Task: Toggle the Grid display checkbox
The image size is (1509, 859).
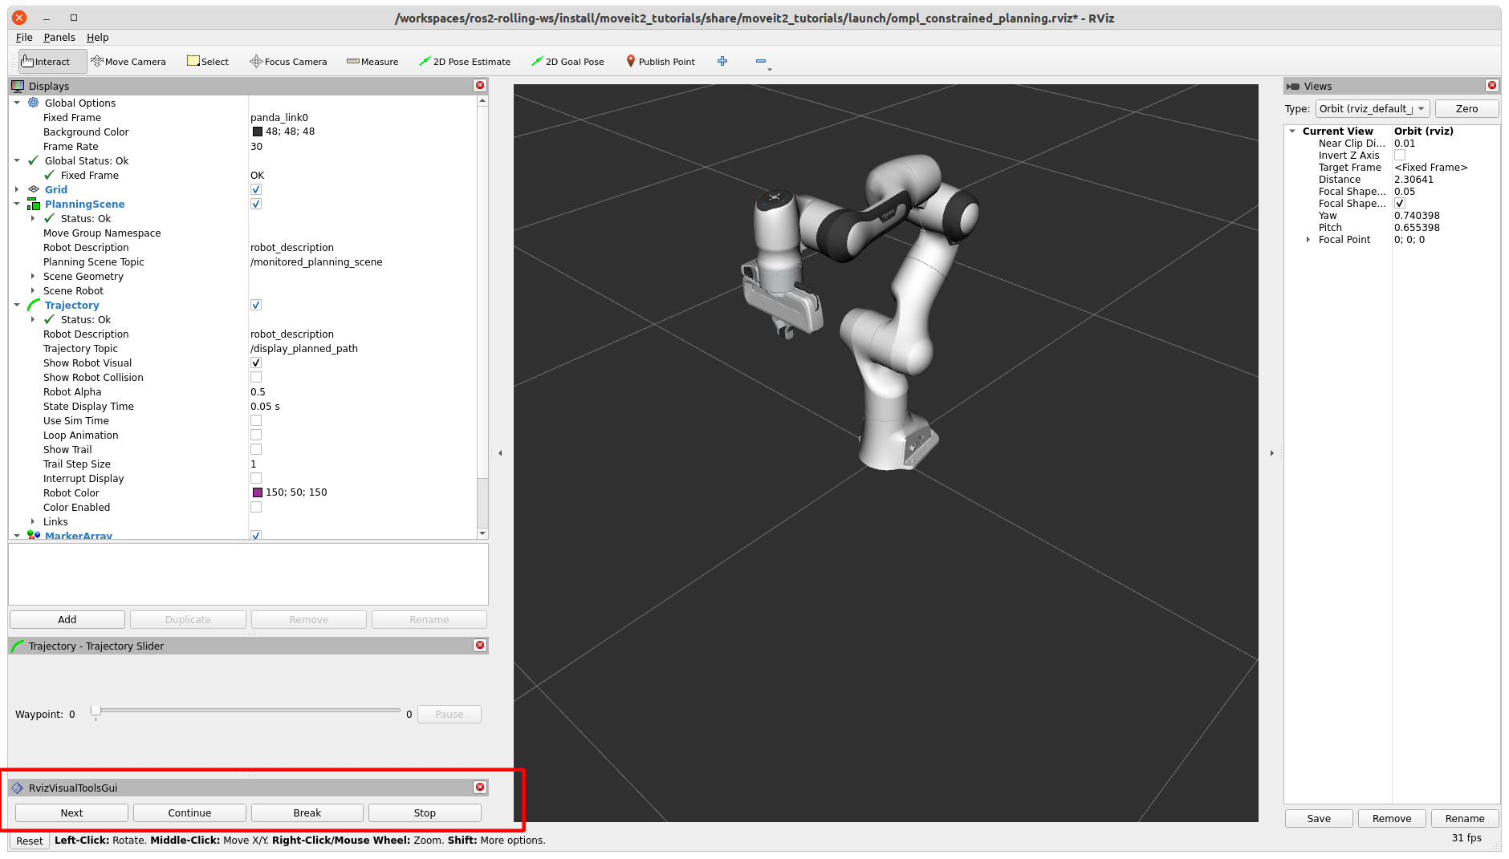Action: pos(256,190)
